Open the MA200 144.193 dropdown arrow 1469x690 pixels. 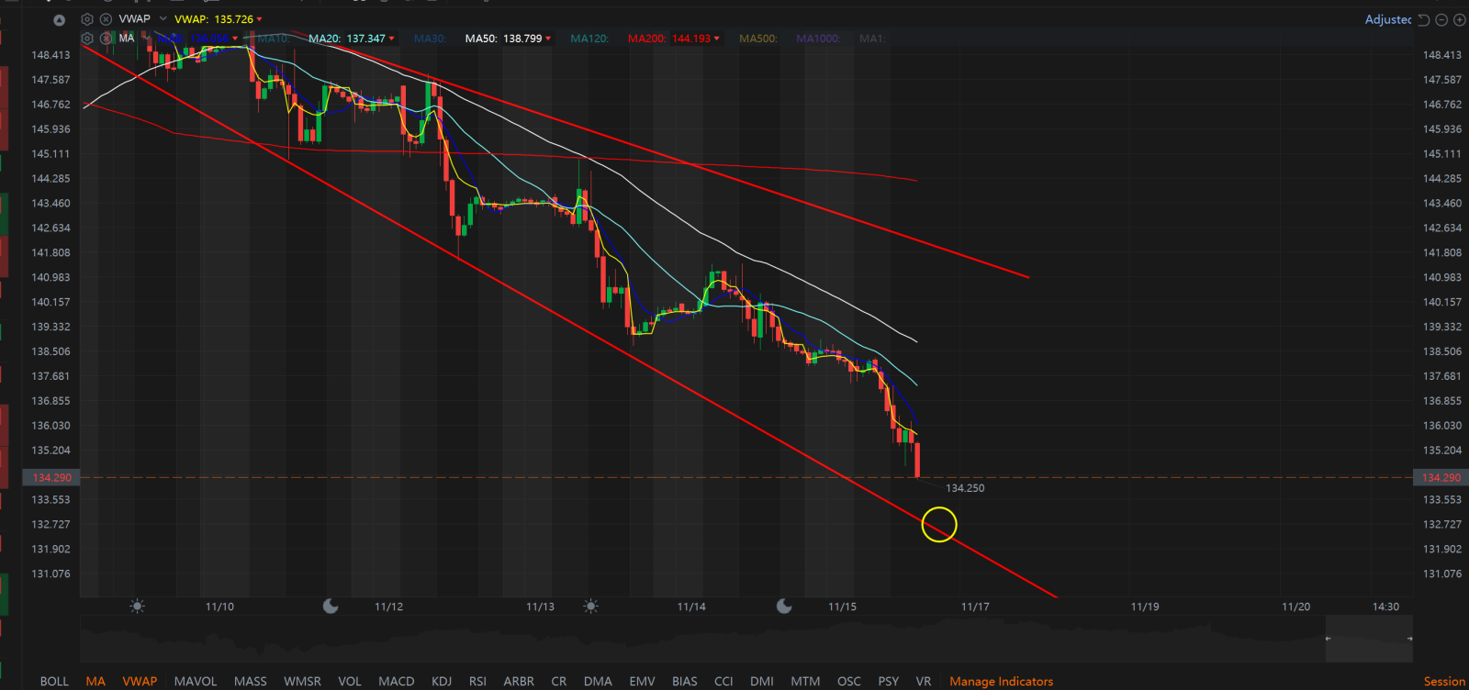[717, 39]
